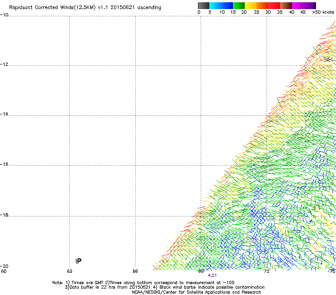Select the -14 latitude axis label
The width and height of the screenshot is (336, 295).
4,114
